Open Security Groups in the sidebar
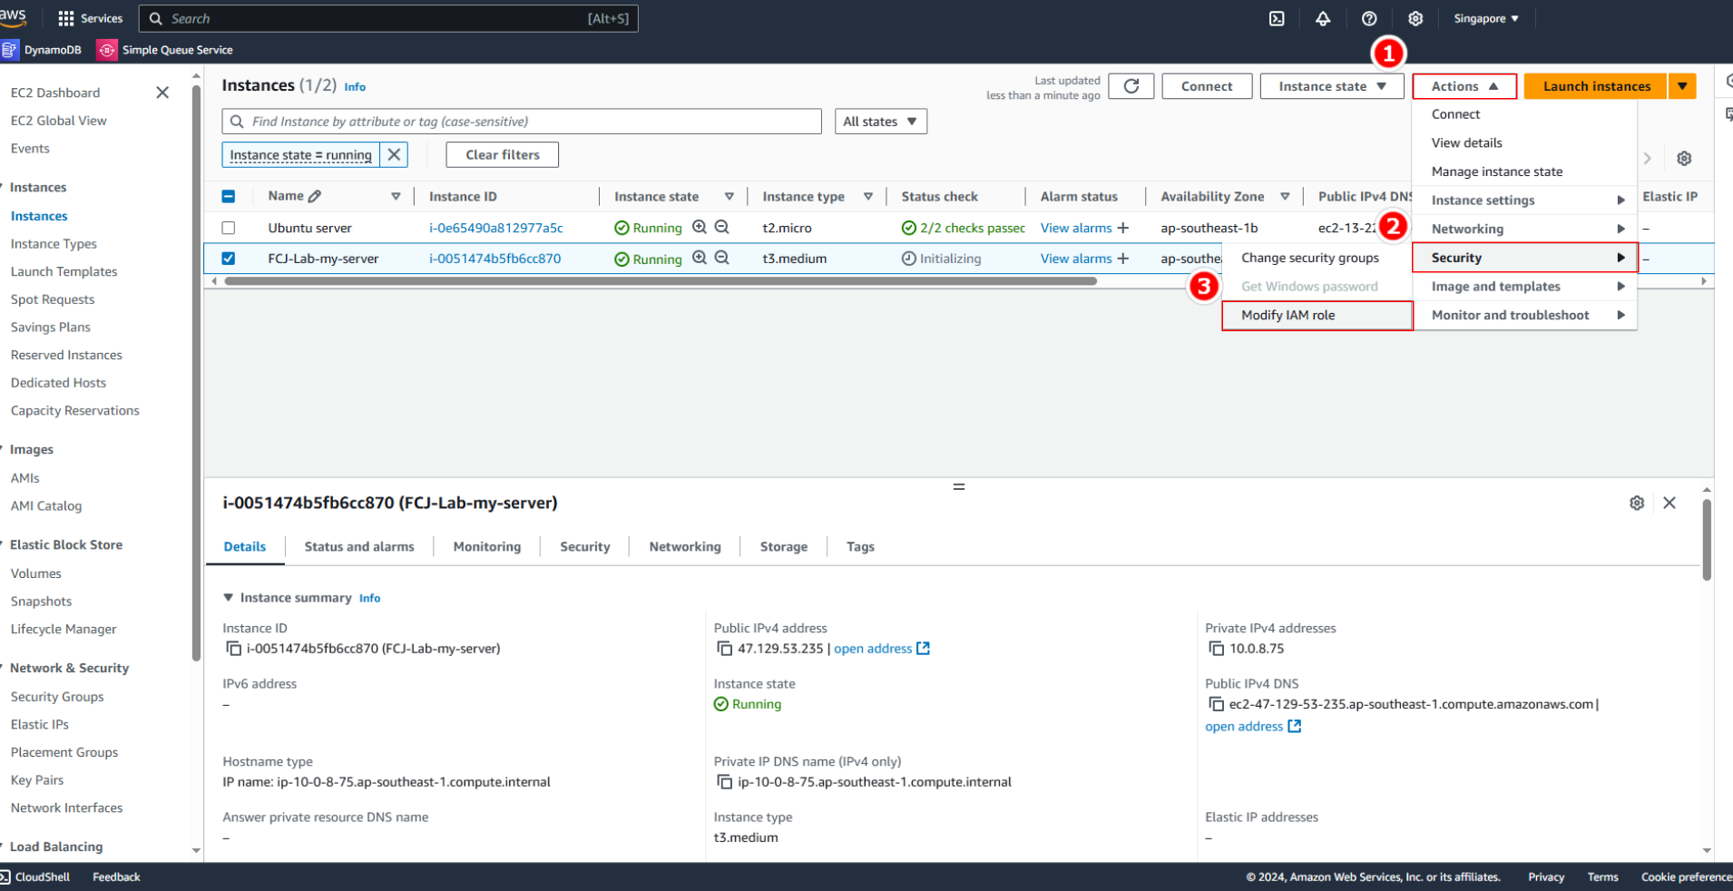This screenshot has height=891, width=1733. point(57,697)
